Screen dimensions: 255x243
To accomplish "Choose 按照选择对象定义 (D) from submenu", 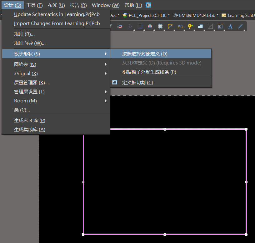I will (x=145, y=54).
